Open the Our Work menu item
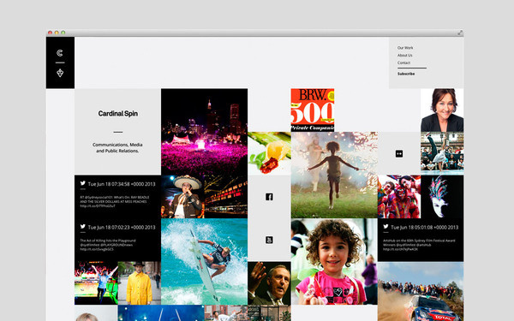The width and height of the screenshot is (514, 321). point(405,48)
